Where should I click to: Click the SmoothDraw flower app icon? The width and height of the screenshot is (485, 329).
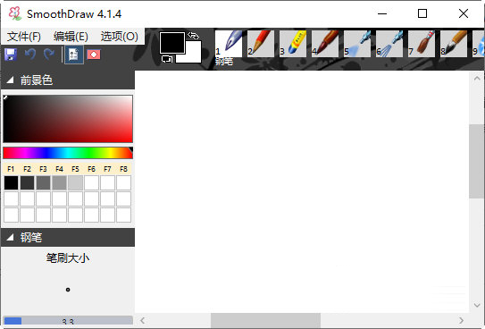click(x=15, y=13)
